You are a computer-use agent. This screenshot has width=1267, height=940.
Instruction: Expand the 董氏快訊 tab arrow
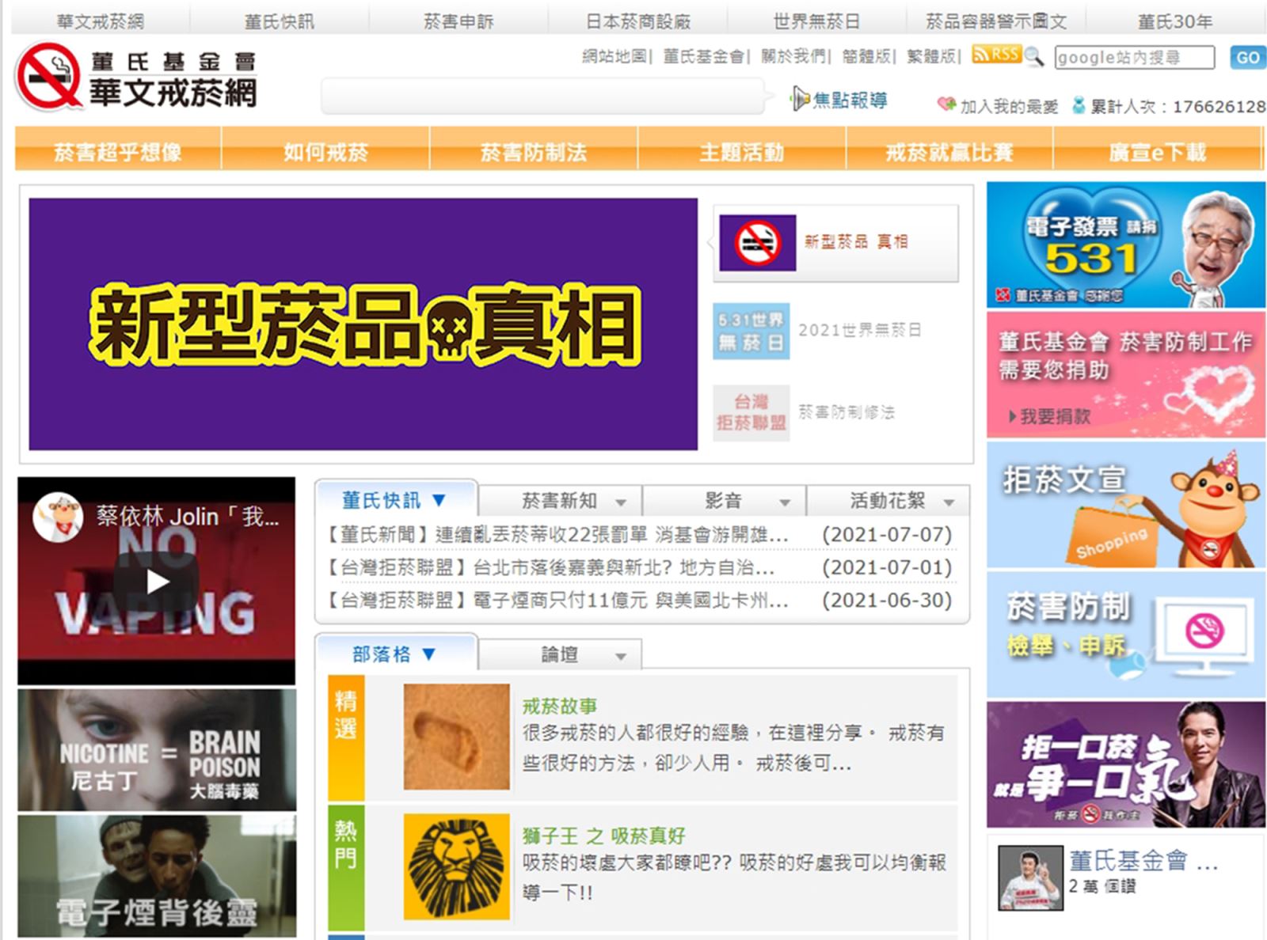coord(439,500)
